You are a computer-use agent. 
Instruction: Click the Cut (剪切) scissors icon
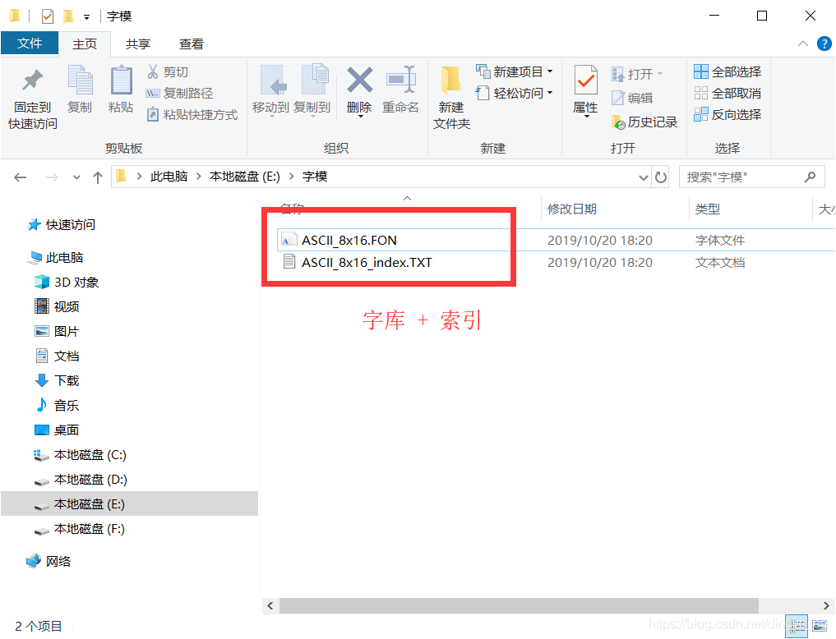click(153, 72)
